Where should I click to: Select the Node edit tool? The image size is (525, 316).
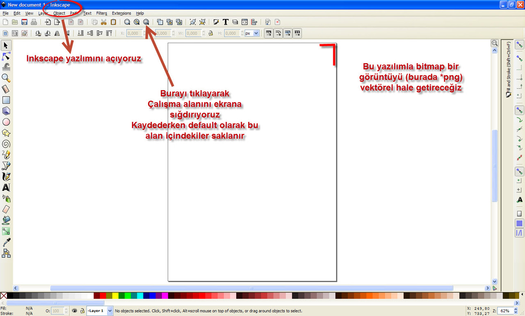(6, 56)
